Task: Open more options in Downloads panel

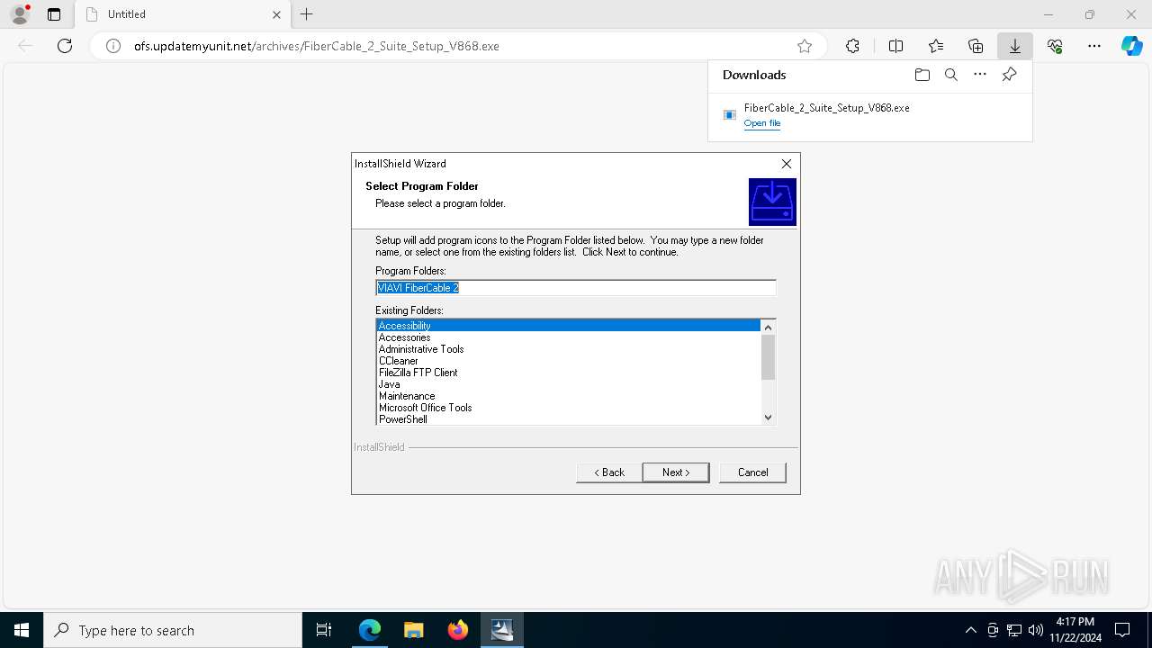Action: pos(980,75)
